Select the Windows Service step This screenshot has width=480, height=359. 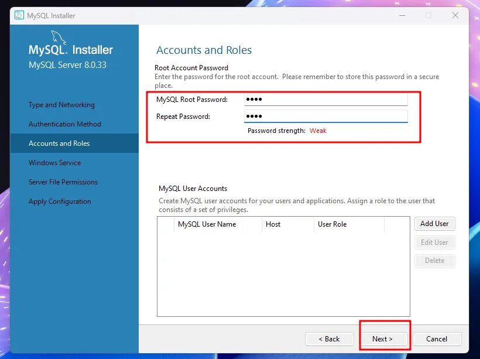click(54, 162)
